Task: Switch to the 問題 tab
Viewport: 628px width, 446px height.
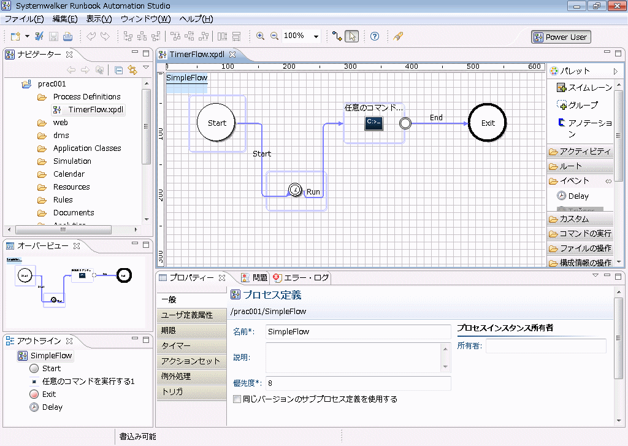Action: [x=255, y=277]
